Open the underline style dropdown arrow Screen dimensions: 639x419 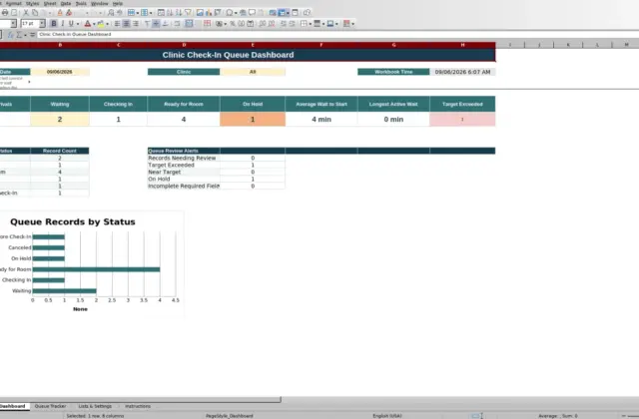[78, 24]
